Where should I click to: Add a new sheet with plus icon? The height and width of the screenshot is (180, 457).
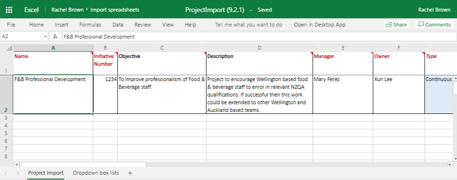coord(130,173)
